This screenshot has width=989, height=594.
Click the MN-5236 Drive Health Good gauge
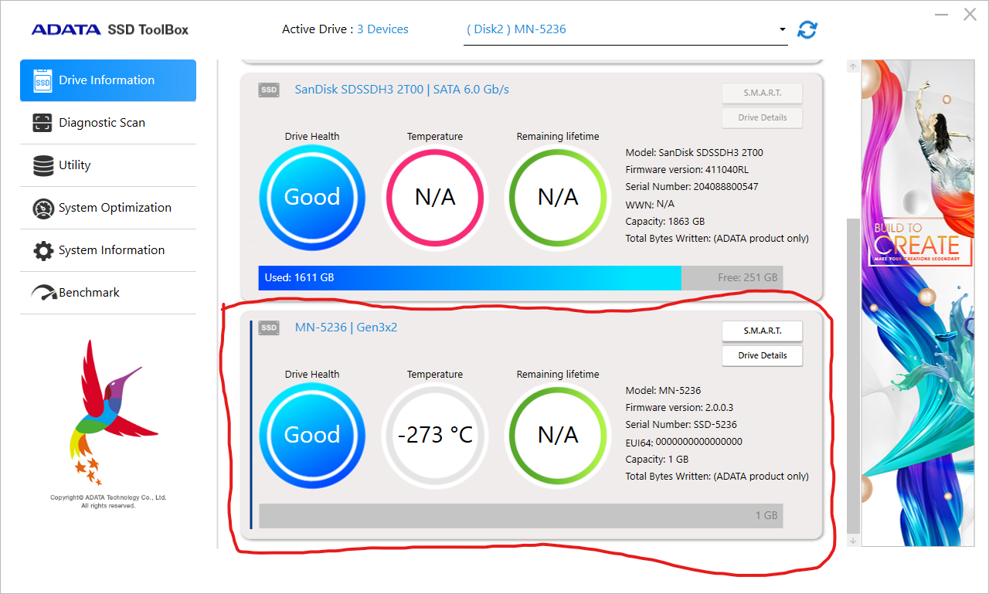pyautogui.click(x=312, y=435)
